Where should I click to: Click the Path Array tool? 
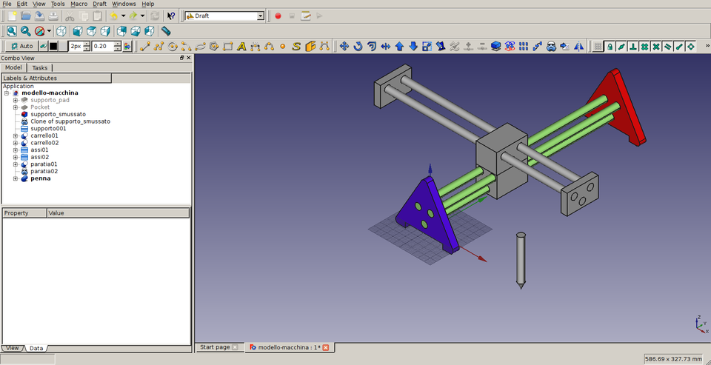(538, 46)
